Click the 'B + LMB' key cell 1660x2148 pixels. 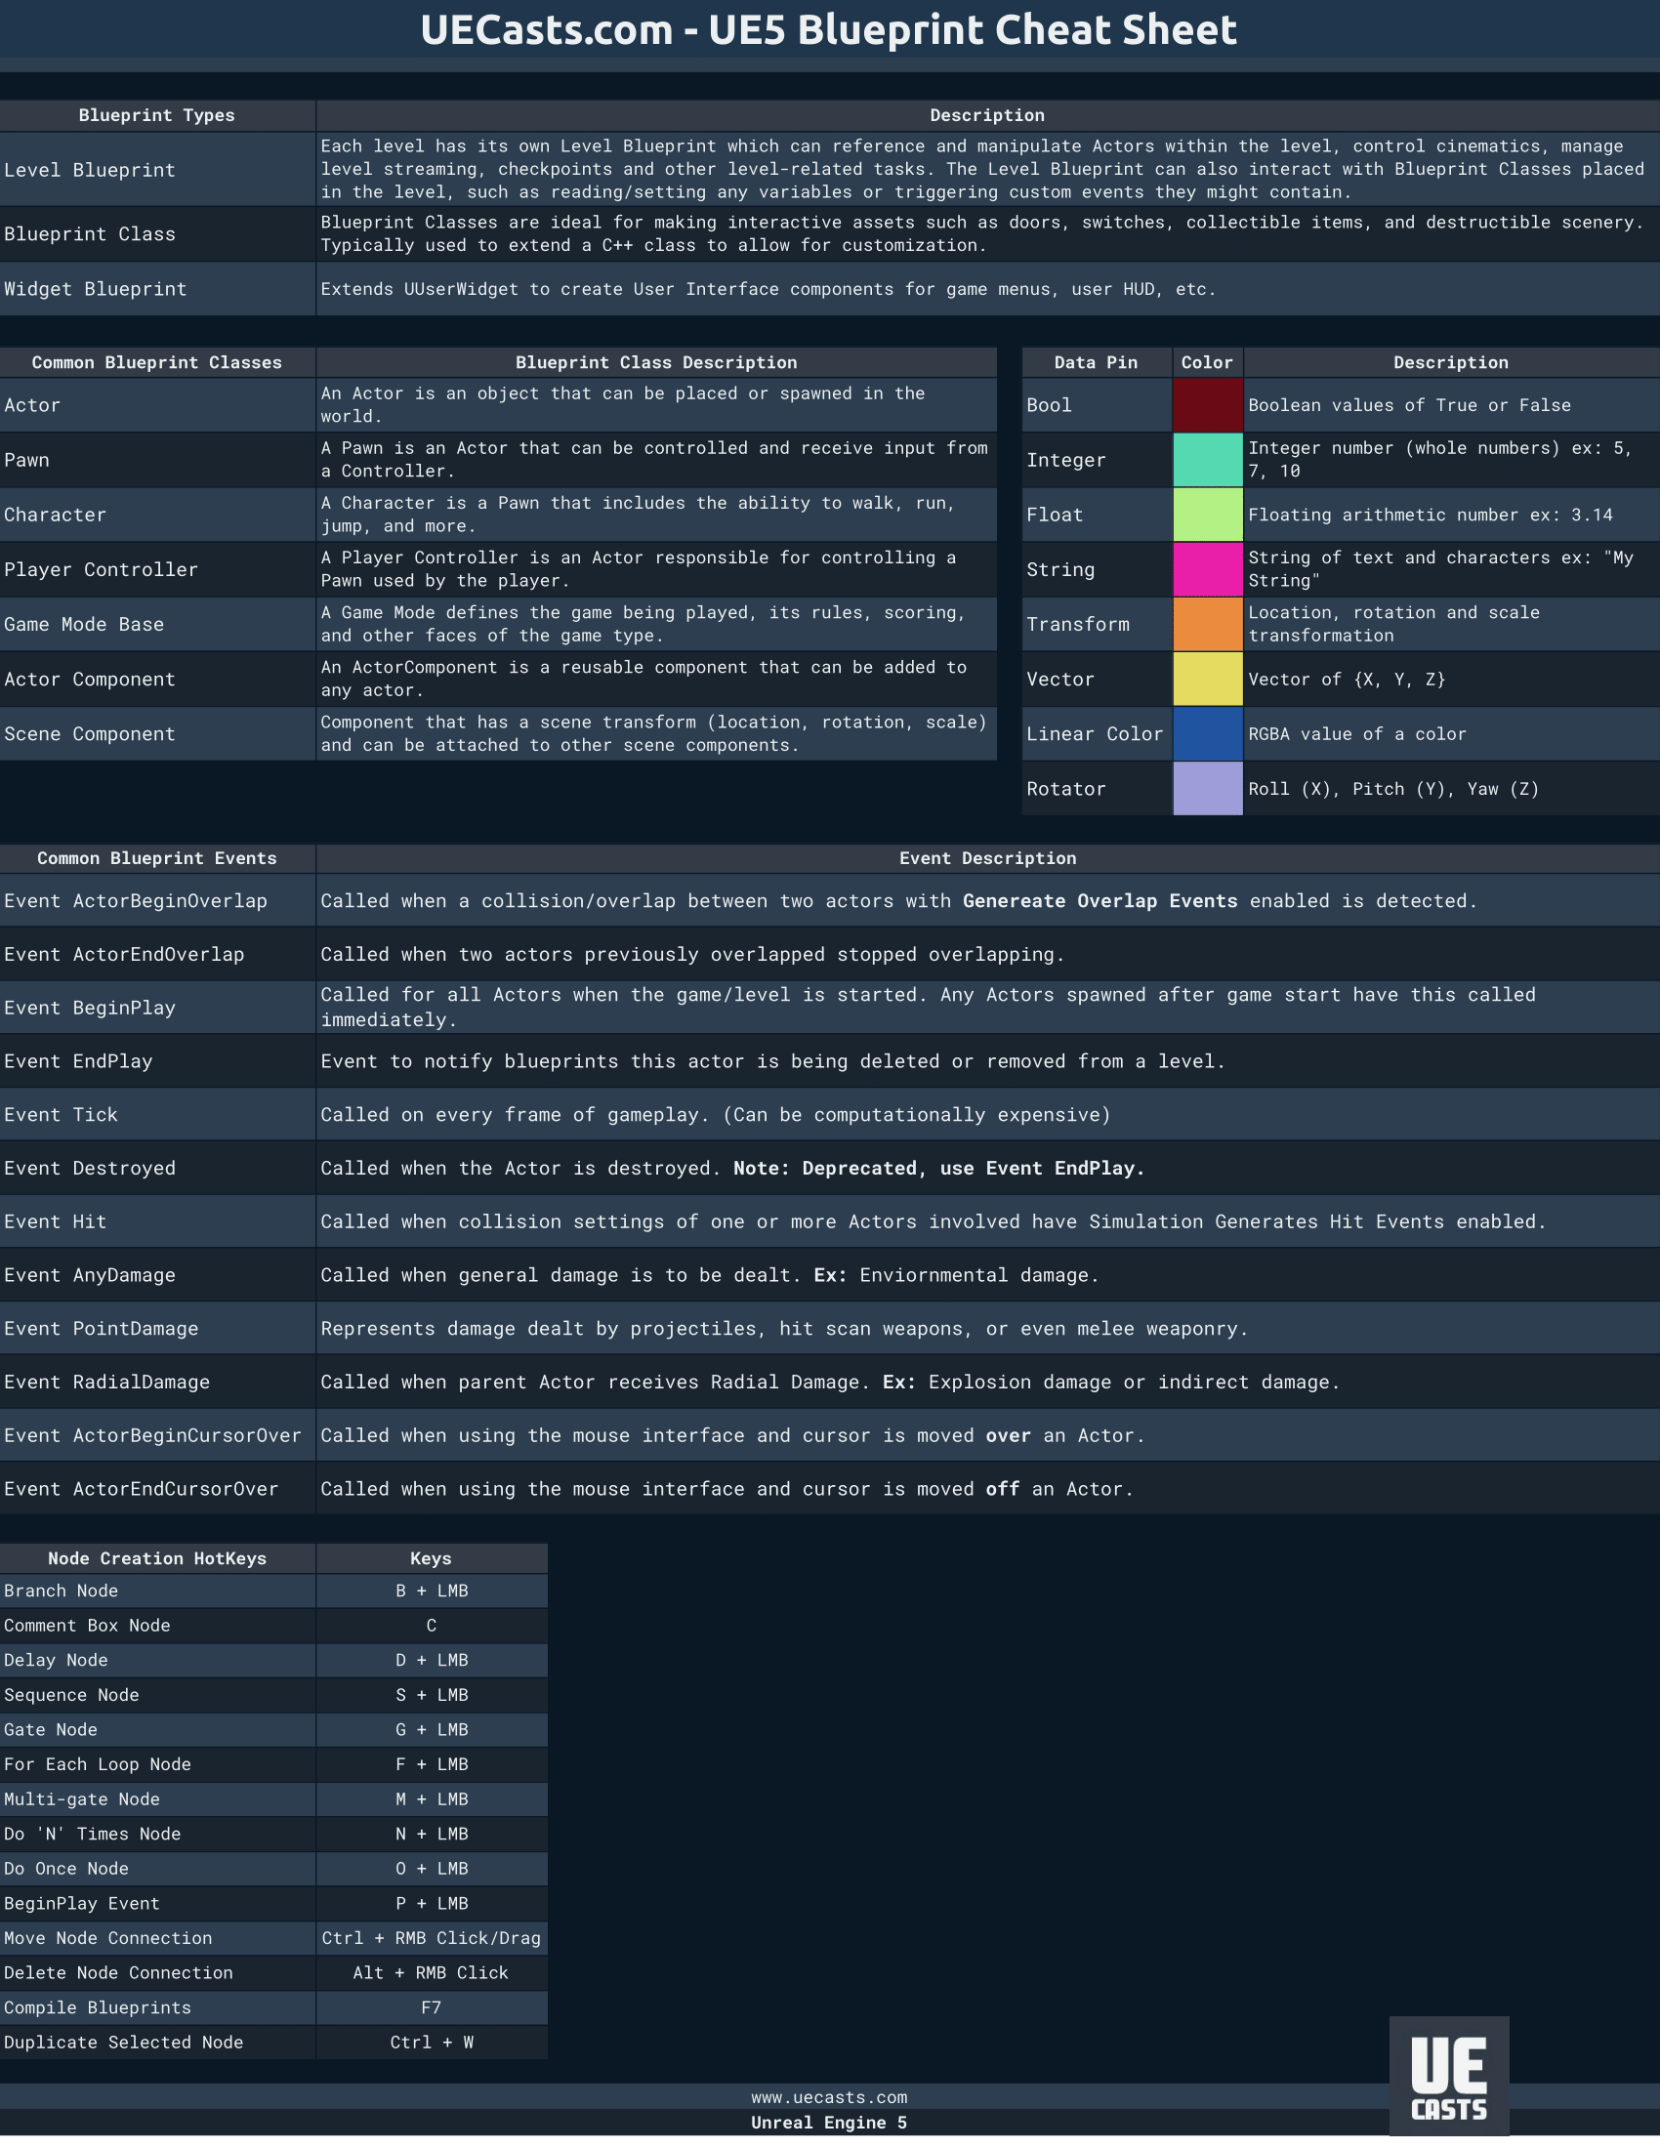[x=432, y=1591]
